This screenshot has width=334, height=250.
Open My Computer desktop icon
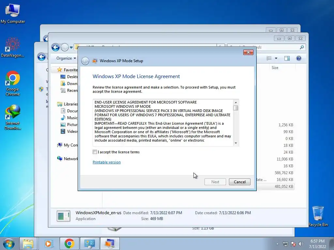tap(13, 14)
